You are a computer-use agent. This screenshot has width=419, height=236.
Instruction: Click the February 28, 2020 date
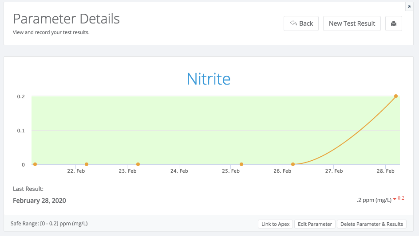click(39, 201)
